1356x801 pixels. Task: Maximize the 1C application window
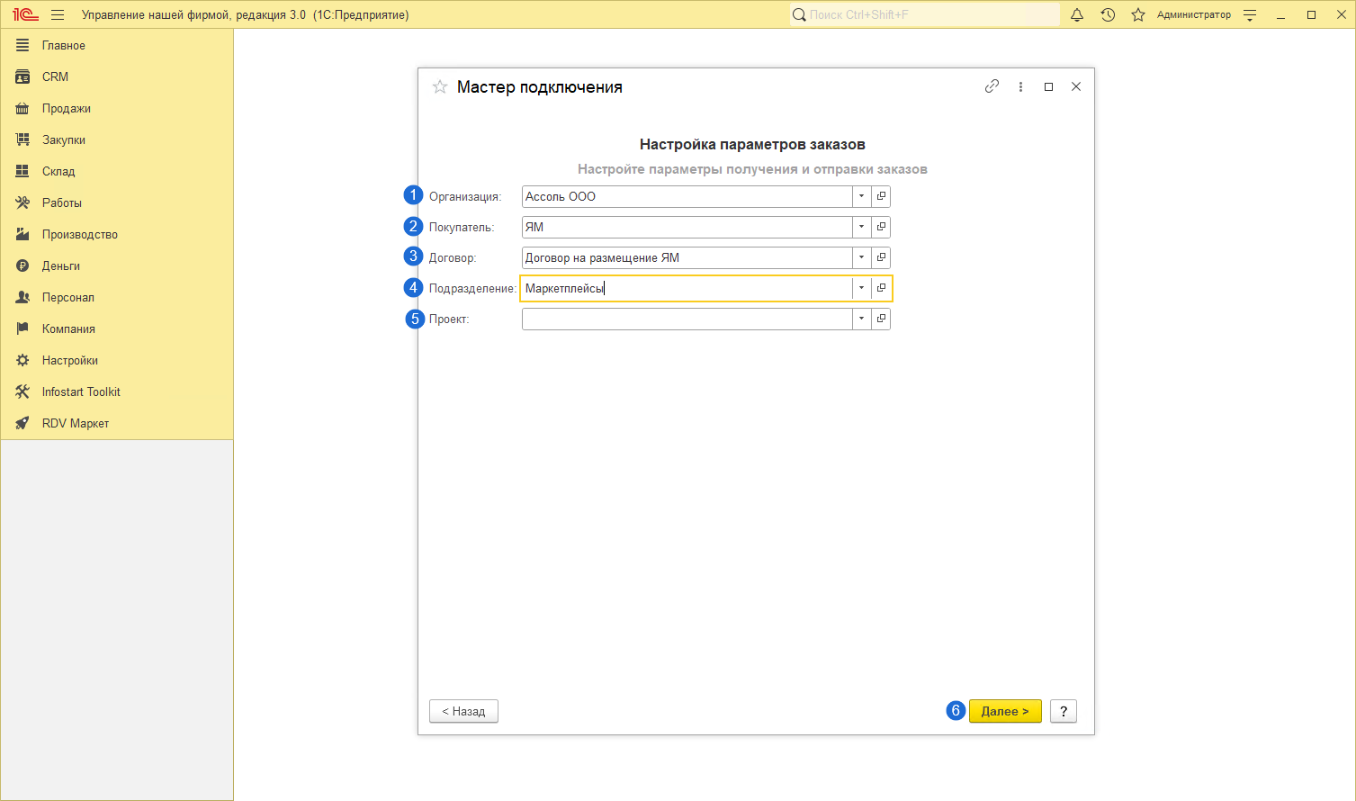(1311, 14)
